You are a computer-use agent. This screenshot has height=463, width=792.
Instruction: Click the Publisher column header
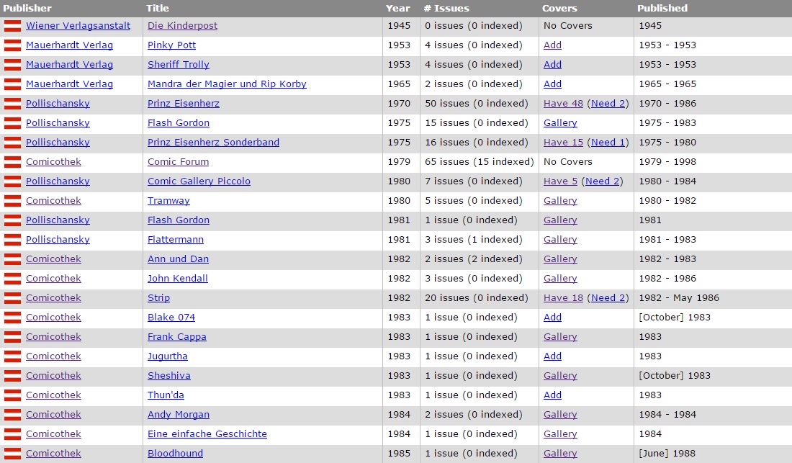coord(27,9)
